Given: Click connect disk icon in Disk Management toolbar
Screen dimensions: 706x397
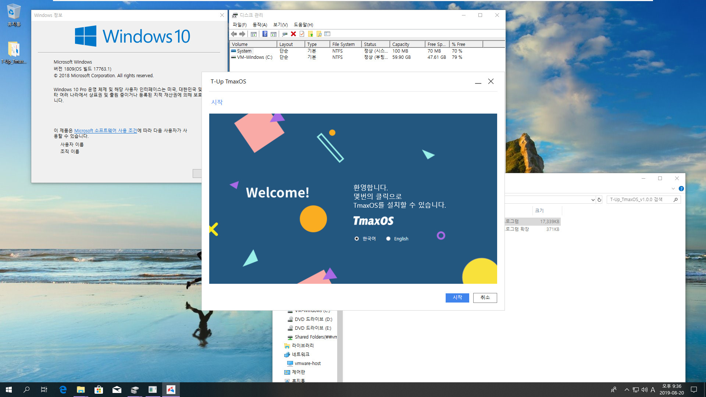Looking at the screenshot, I should (x=285, y=34).
